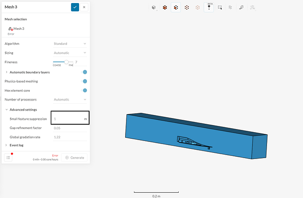
Task: Select the Mesh 3 error icon
Action: tap(11, 29)
